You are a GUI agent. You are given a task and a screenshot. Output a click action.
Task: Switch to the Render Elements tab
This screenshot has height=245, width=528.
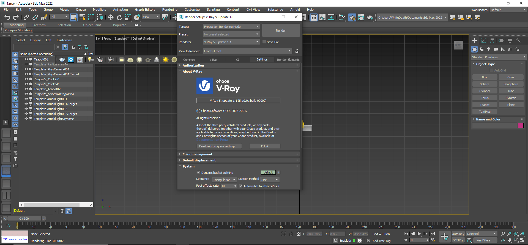[x=288, y=60]
